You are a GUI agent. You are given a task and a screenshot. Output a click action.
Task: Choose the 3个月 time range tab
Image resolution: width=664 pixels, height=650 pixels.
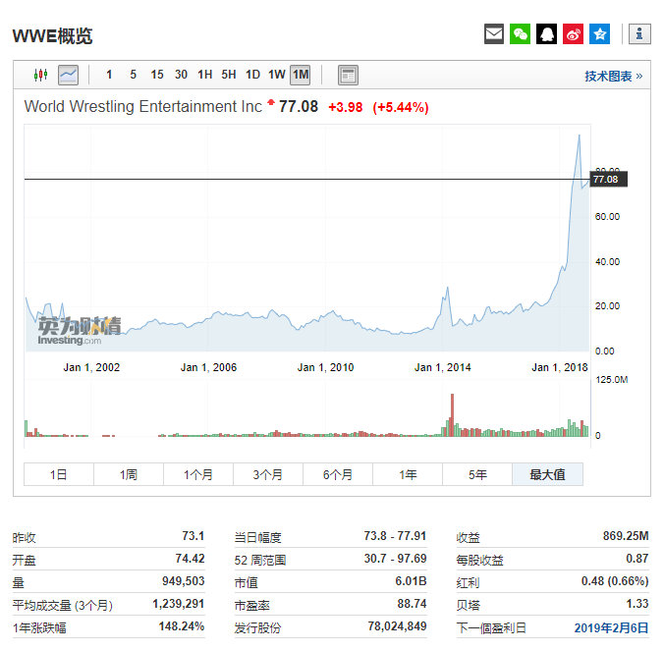click(x=268, y=474)
